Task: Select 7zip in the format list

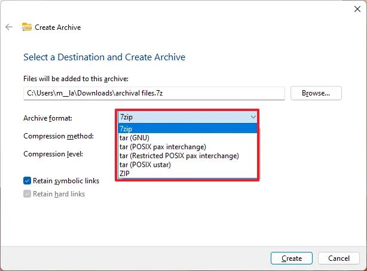Action: click(x=188, y=128)
